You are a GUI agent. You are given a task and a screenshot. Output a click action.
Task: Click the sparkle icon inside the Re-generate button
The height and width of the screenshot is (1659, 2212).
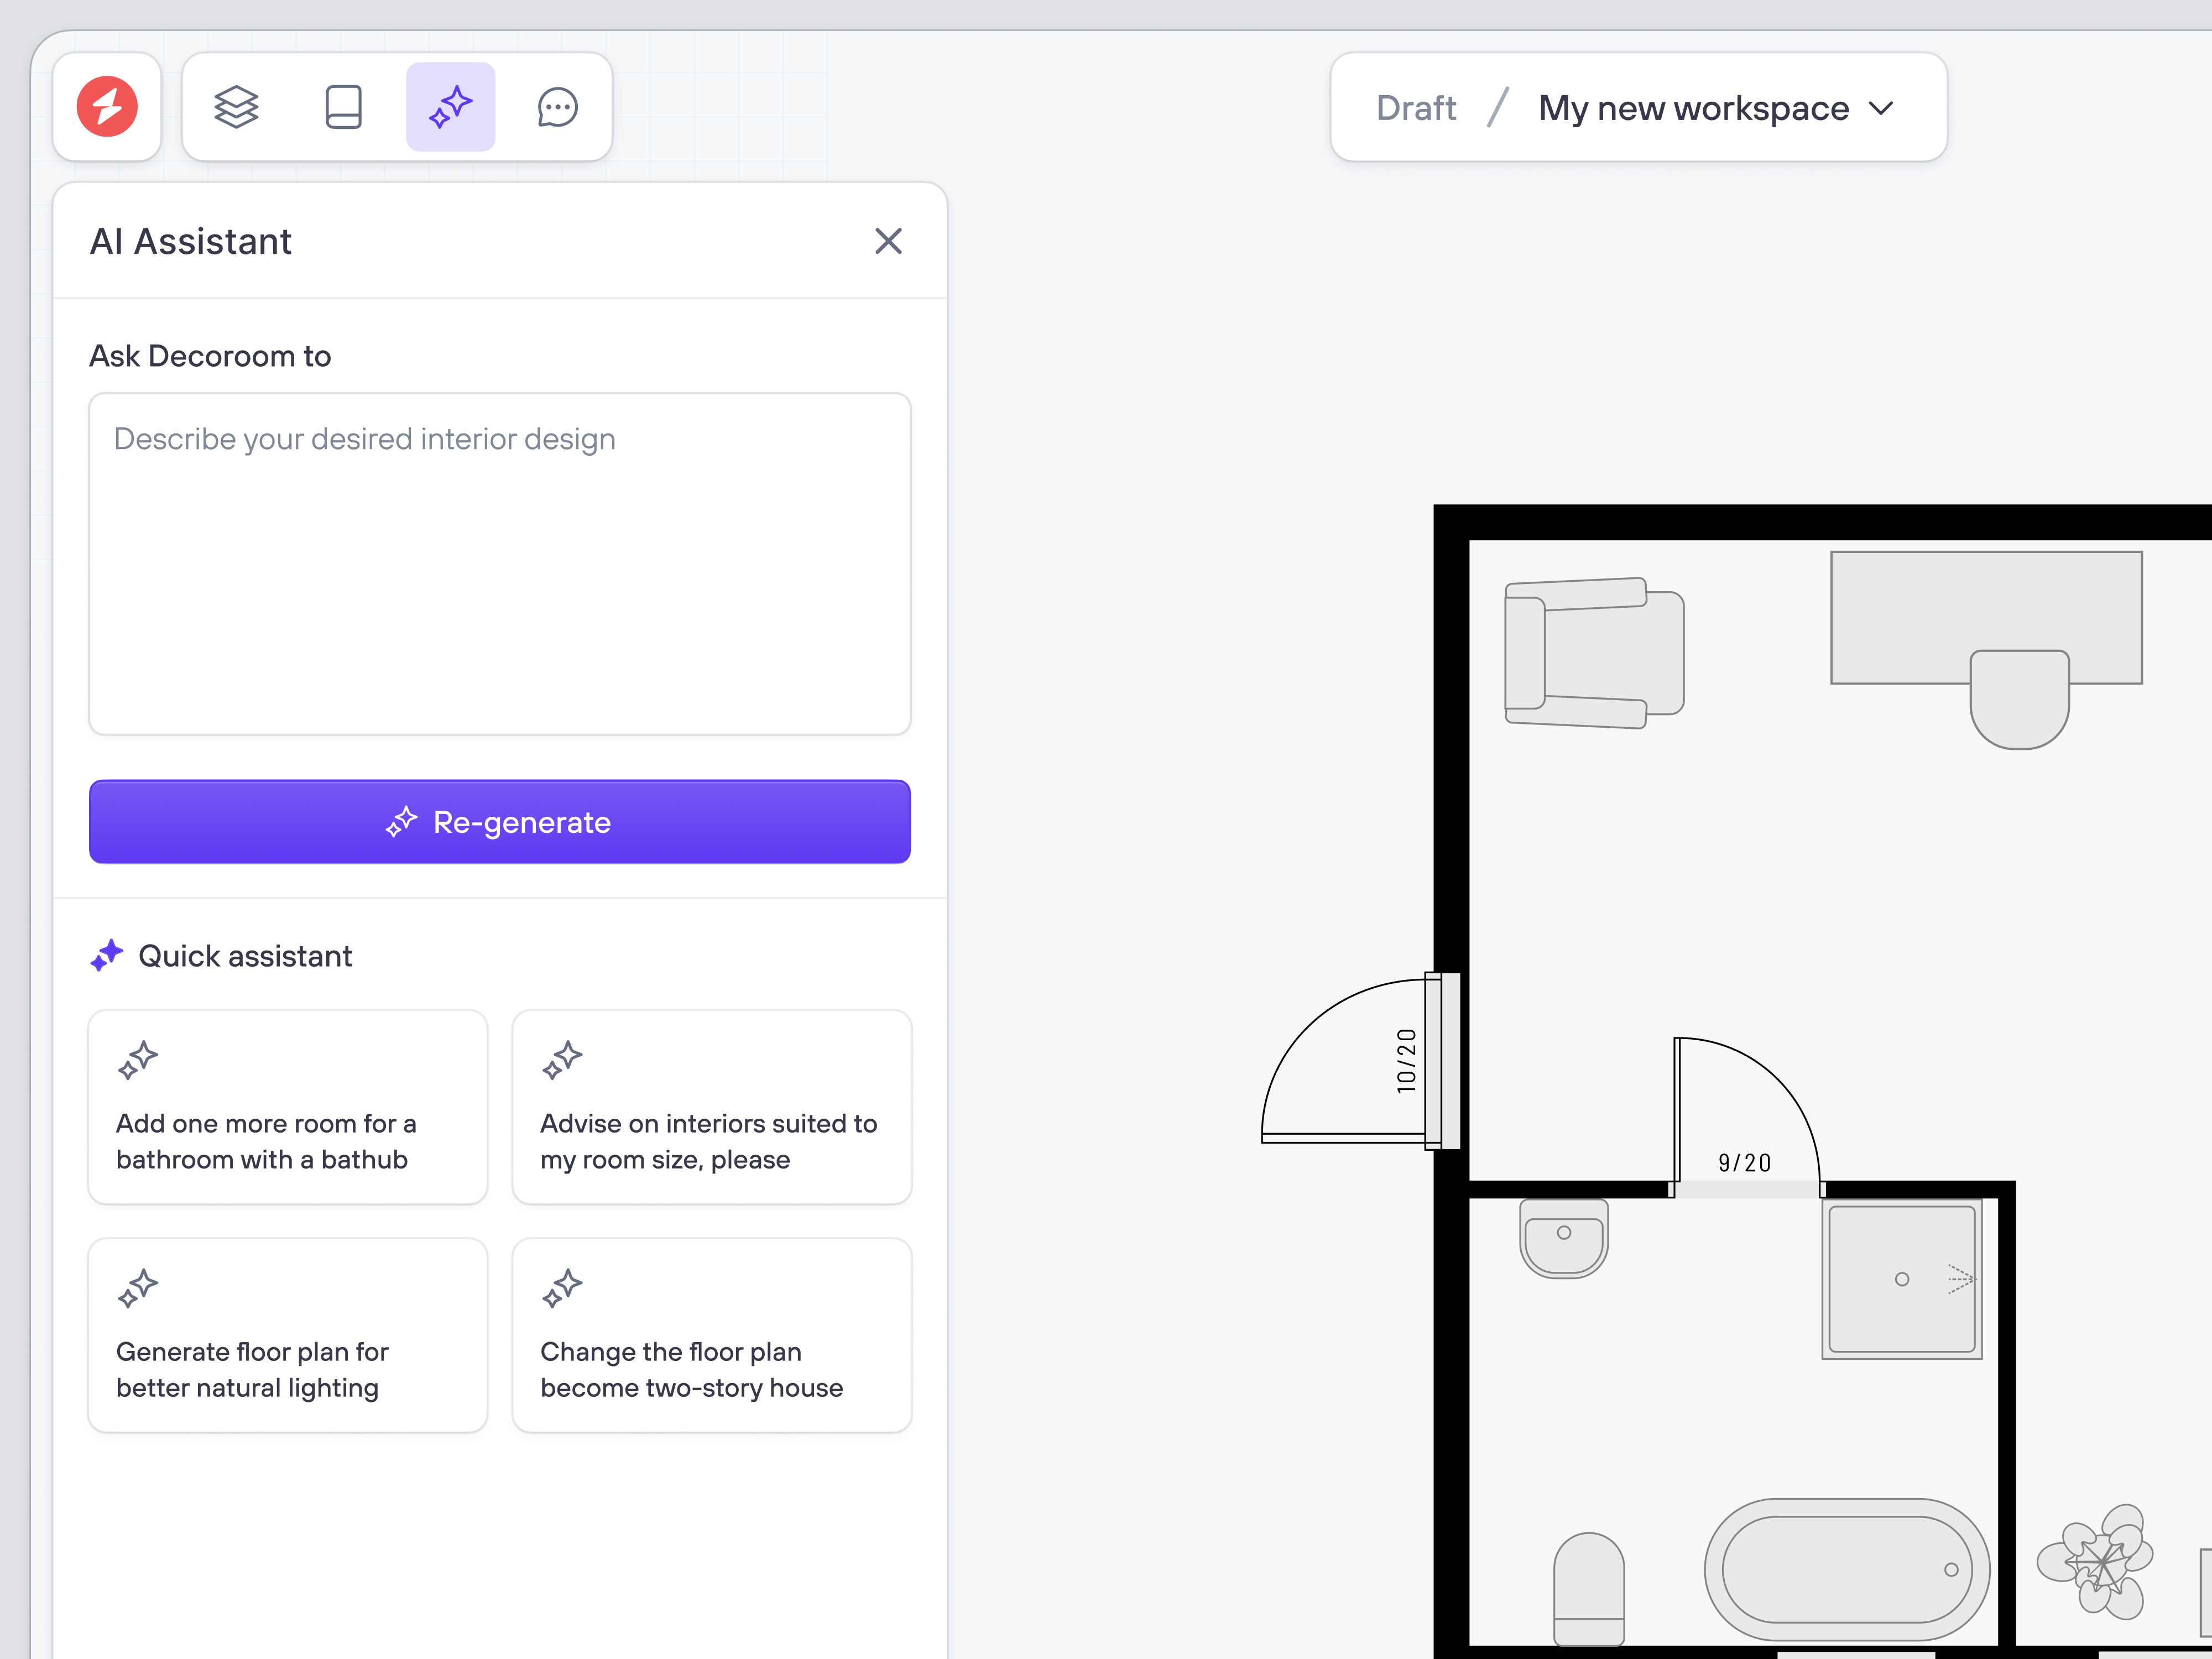pos(402,822)
